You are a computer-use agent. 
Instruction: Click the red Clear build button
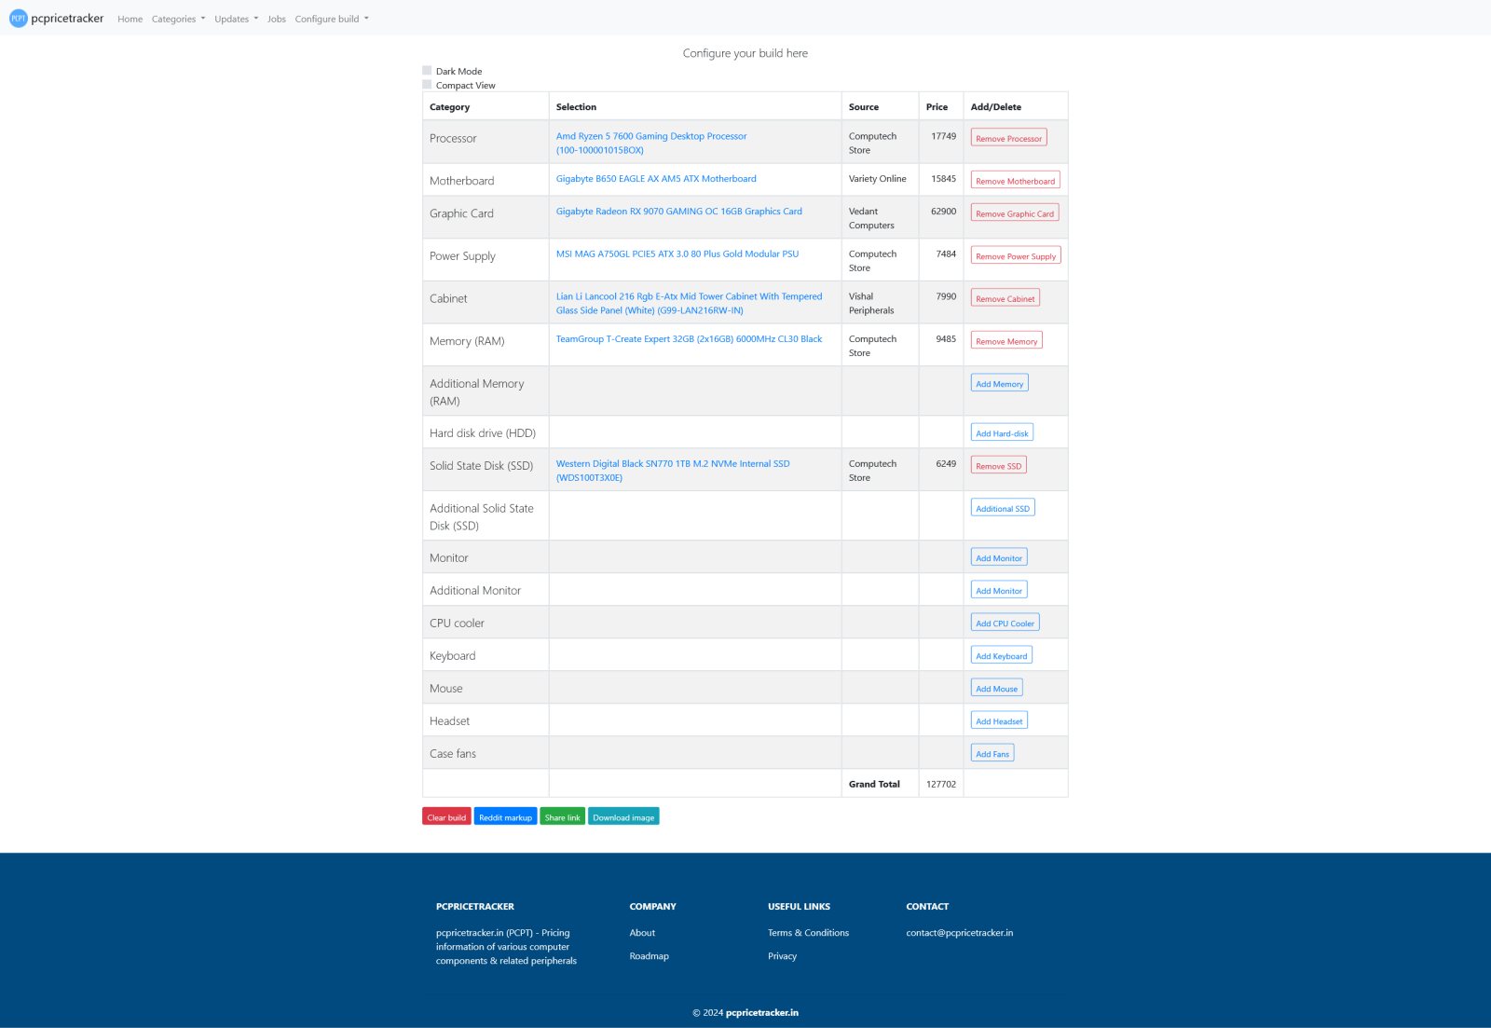(x=446, y=816)
